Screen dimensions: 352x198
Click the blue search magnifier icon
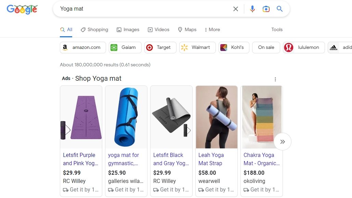coord(280,9)
